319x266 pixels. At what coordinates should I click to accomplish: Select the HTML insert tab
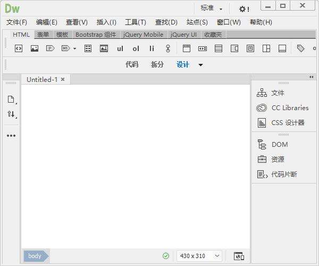pyautogui.click(x=21, y=35)
